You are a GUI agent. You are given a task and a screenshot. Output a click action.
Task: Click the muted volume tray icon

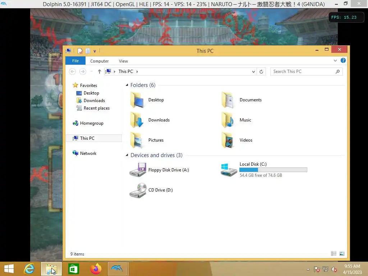click(334, 269)
